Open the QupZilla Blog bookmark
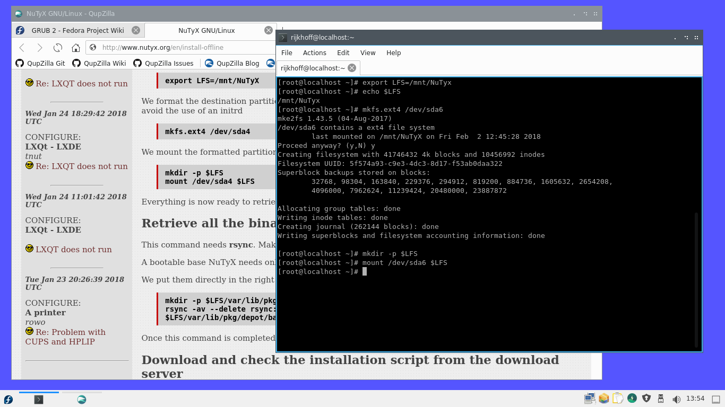This screenshot has height=407, width=725. point(232,63)
